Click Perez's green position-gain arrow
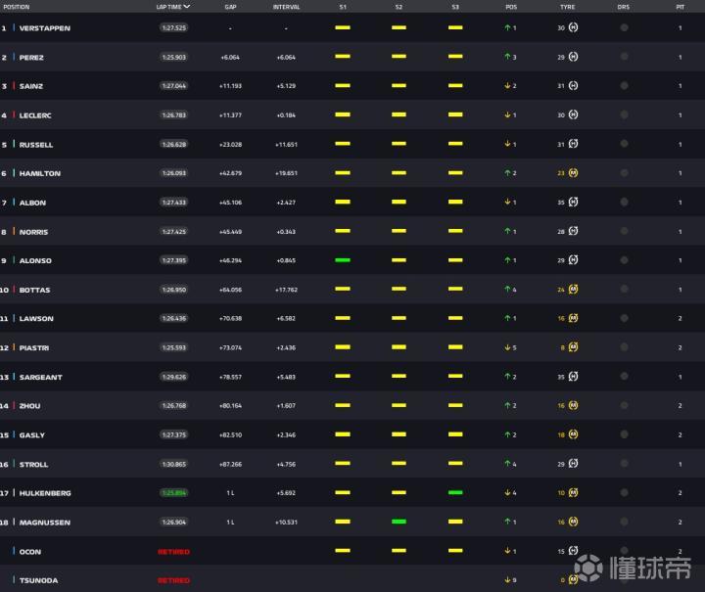This screenshot has width=705, height=592. [x=507, y=58]
